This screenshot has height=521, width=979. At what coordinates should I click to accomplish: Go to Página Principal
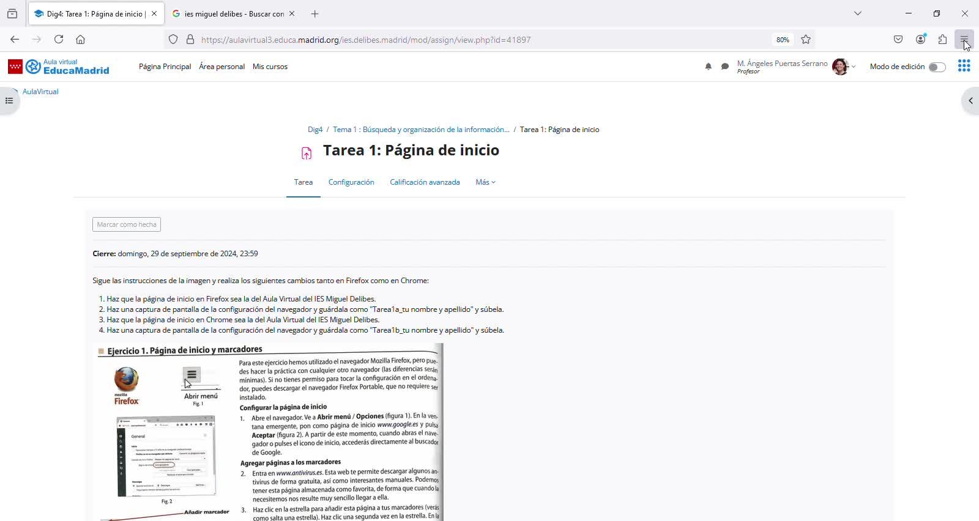(x=165, y=67)
